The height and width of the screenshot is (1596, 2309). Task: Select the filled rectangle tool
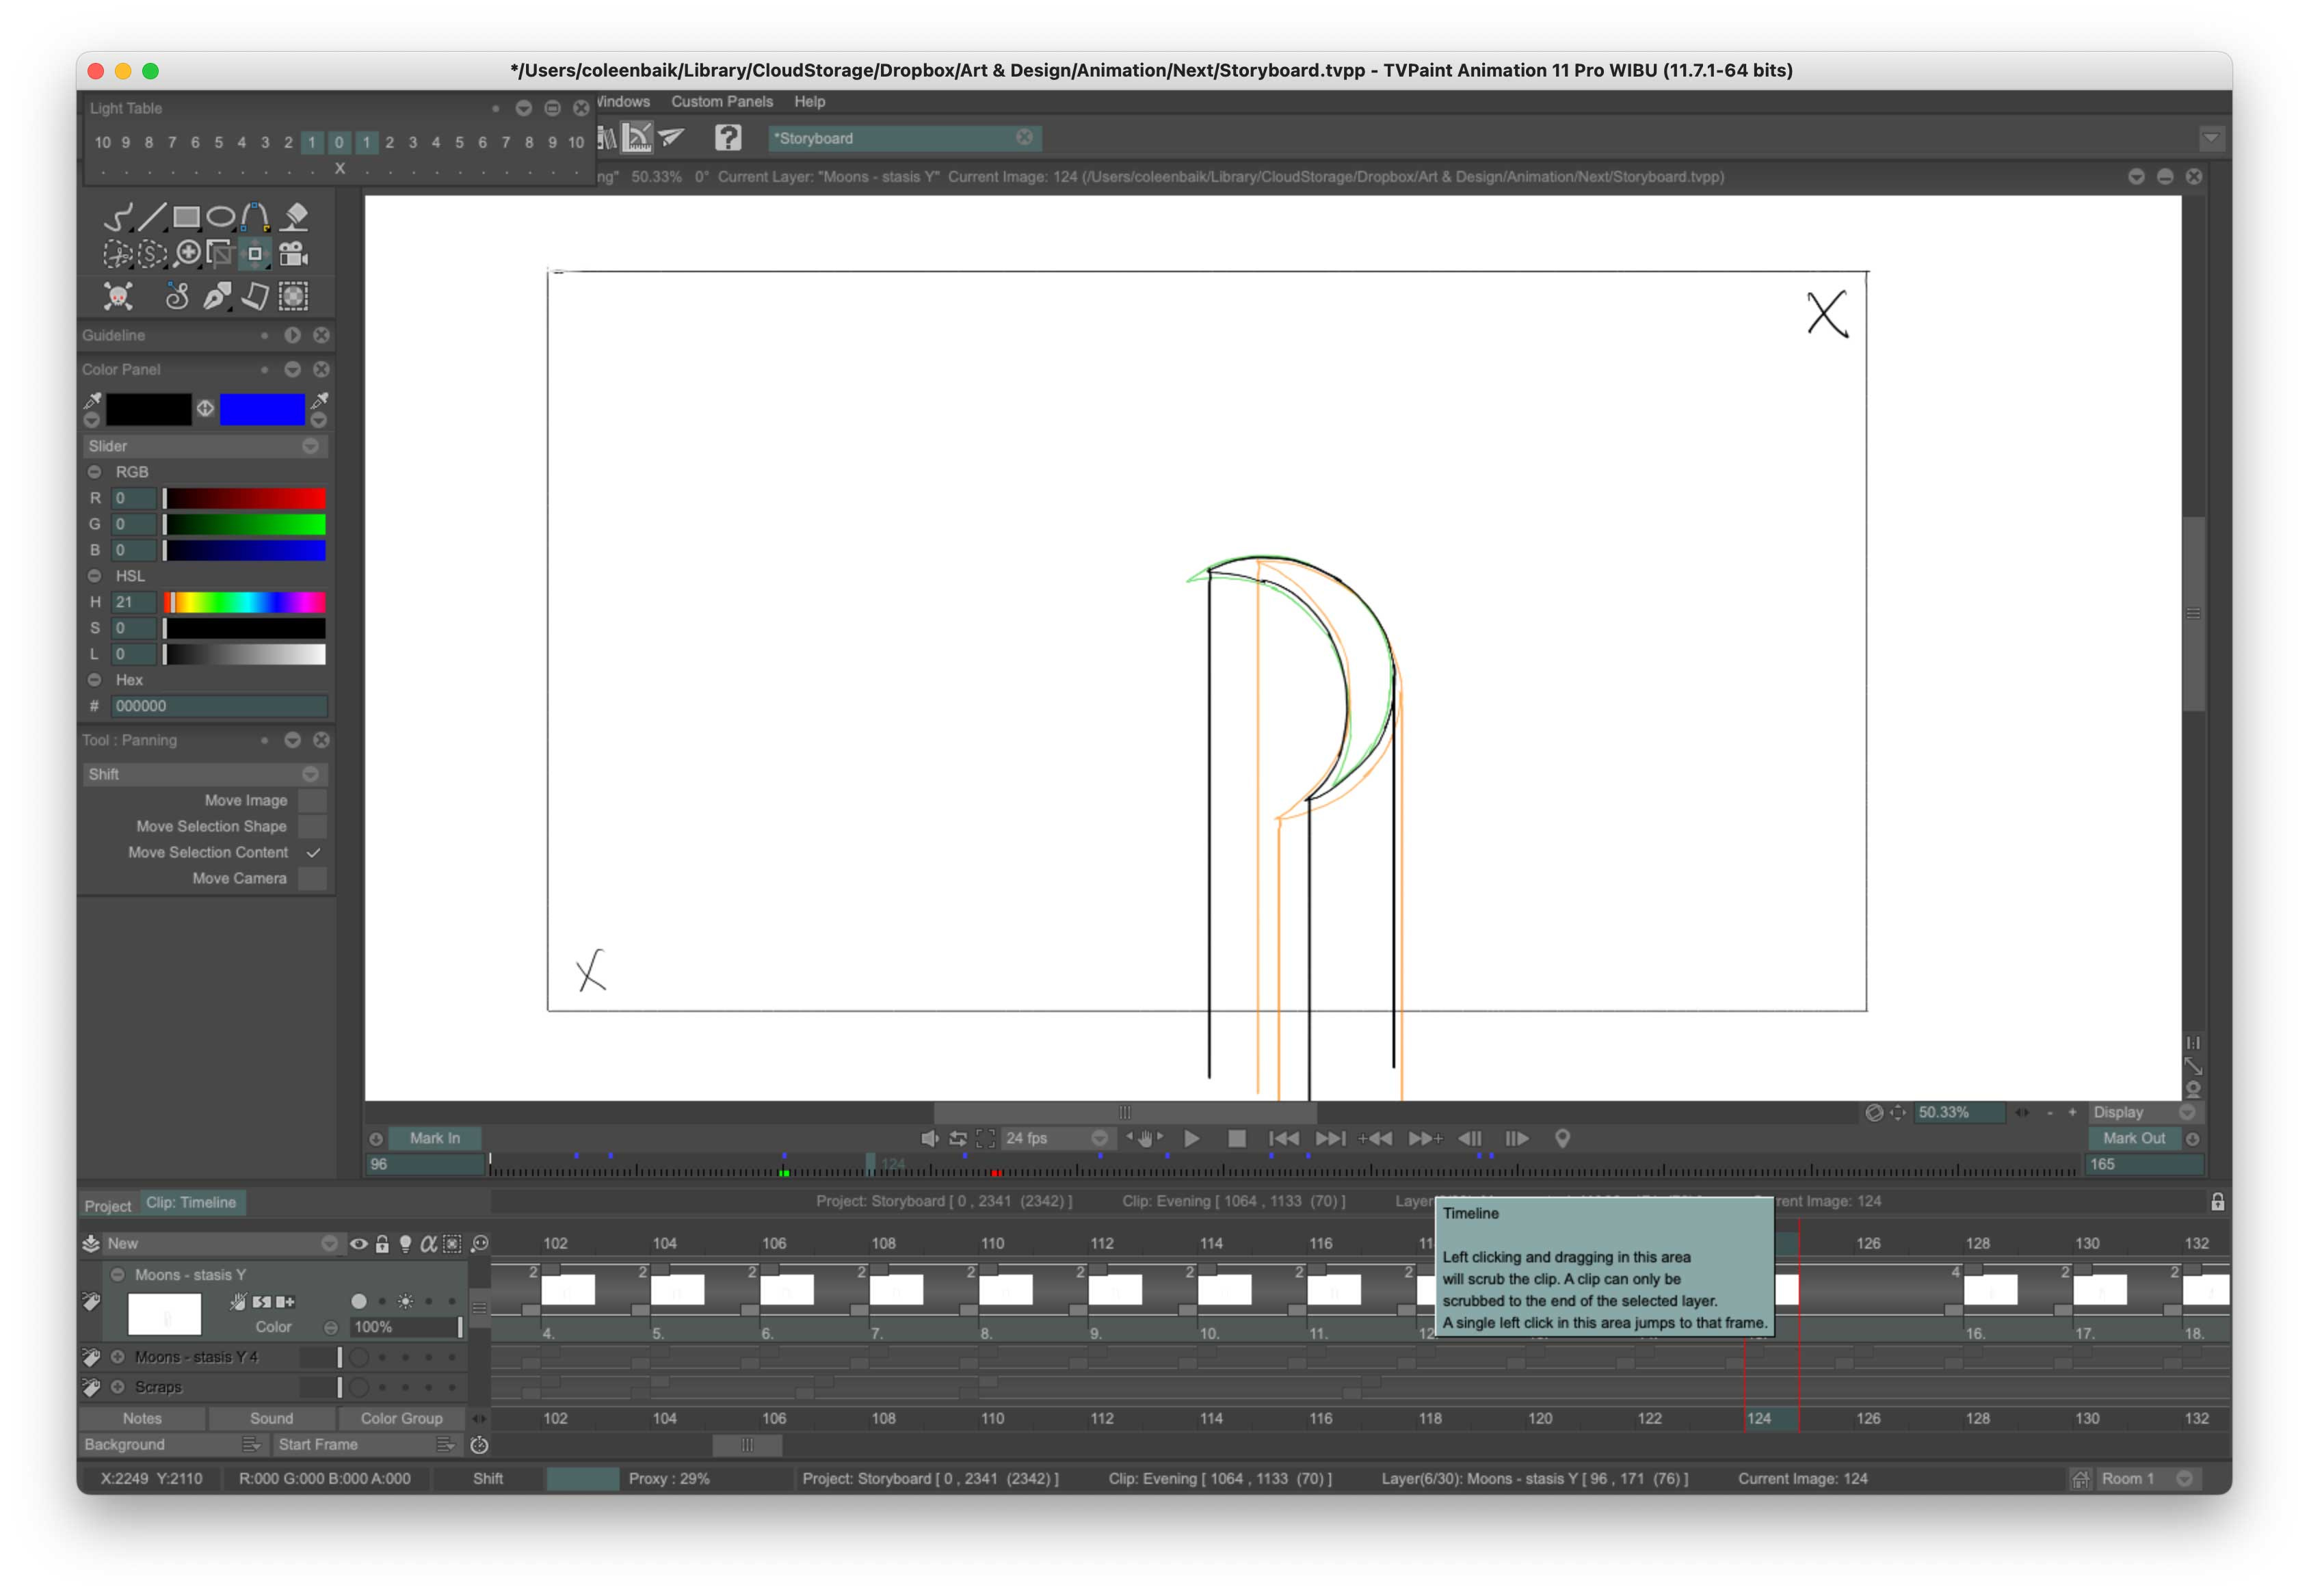click(186, 216)
